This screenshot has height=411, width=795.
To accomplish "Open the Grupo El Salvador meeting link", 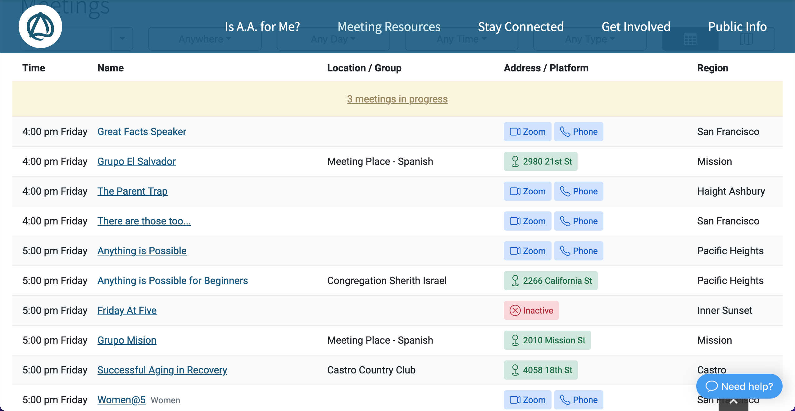I will [136, 161].
